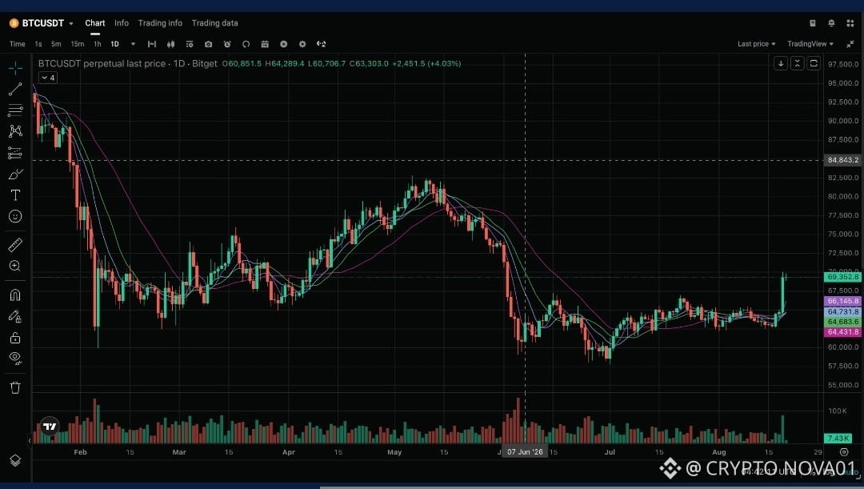Viewport: 864px width, 489px height.
Task: Click the 66,145.8 purple MA label
Action: pyautogui.click(x=842, y=301)
